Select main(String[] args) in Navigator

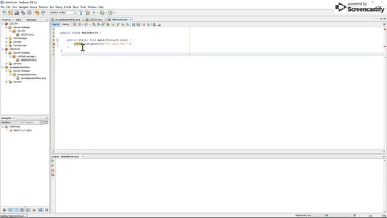pyautogui.click(x=22, y=130)
